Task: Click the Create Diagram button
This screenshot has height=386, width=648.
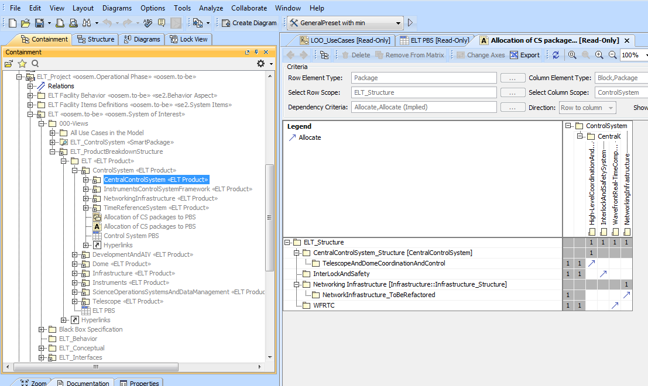Action: click(x=249, y=23)
